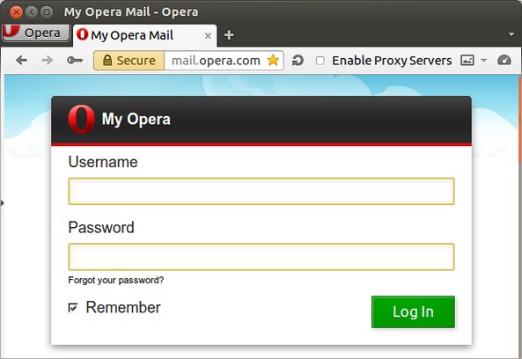Uncheck the Remember checkbox
This screenshot has height=359, width=522.
click(73, 307)
